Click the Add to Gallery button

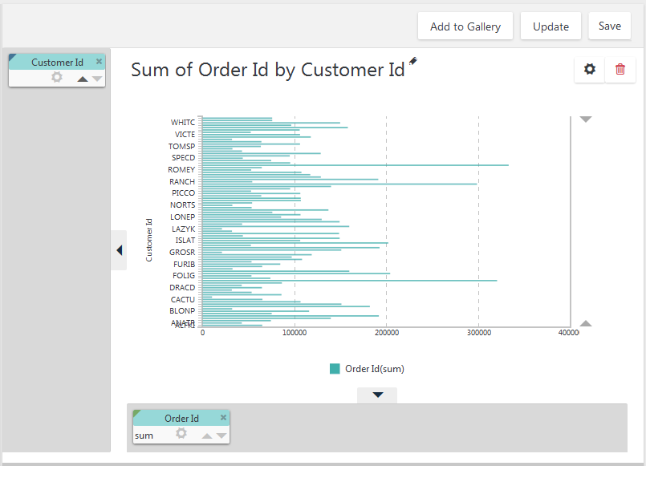point(465,26)
